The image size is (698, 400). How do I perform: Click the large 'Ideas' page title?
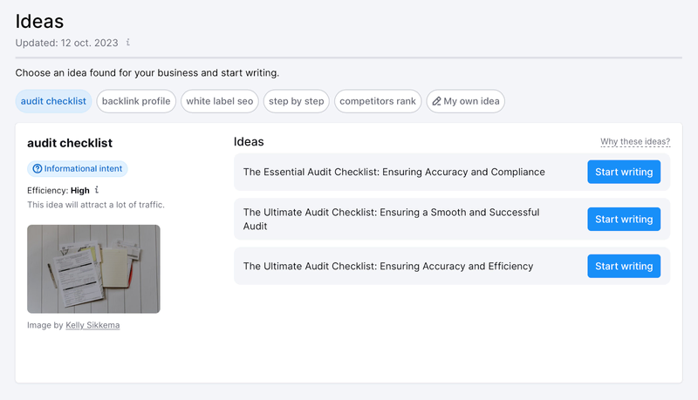pyautogui.click(x=39, y=21)
